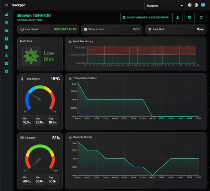Click the Last Alert None value
The image size is (210, 191).
click(200, 29)
